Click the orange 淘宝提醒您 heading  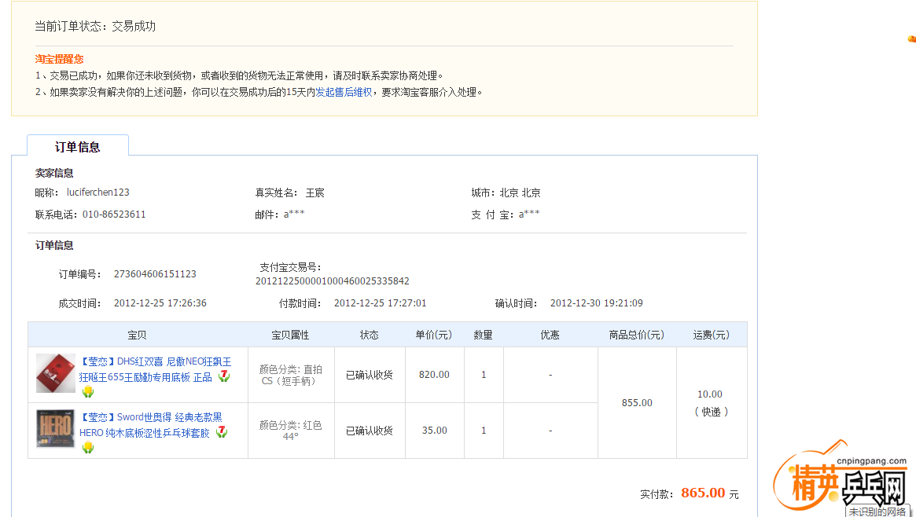pyautogui.click(x=59, y=59)
